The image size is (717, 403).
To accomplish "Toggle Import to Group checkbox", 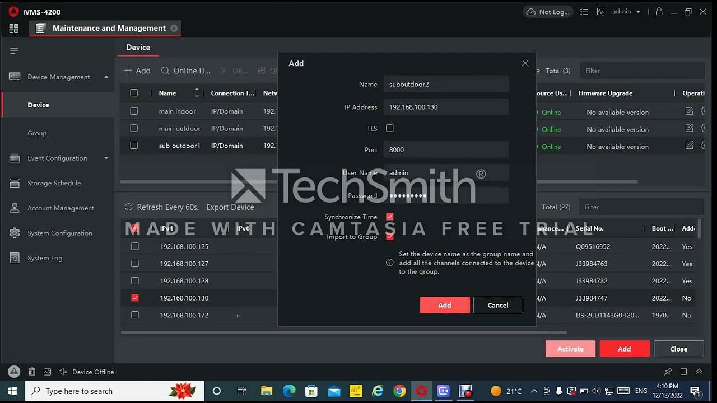I will click(390, 236).
